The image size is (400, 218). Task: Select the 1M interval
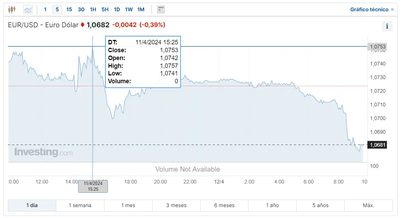141,10
